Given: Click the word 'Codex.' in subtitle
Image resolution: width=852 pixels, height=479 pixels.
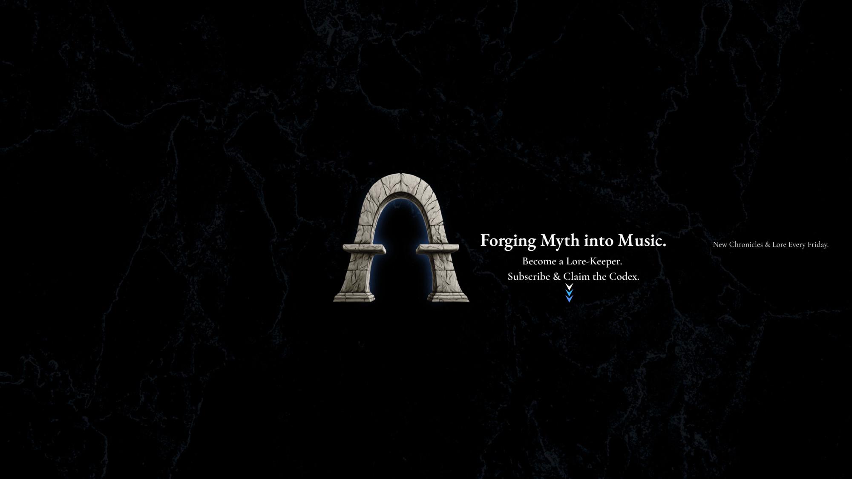Looking at the screenshot, I should coord(624,276).
